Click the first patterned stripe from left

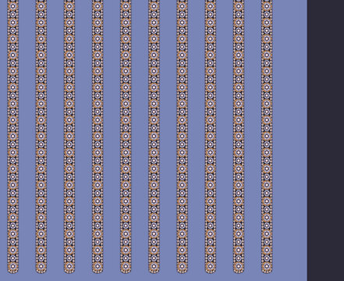point(13,137)
